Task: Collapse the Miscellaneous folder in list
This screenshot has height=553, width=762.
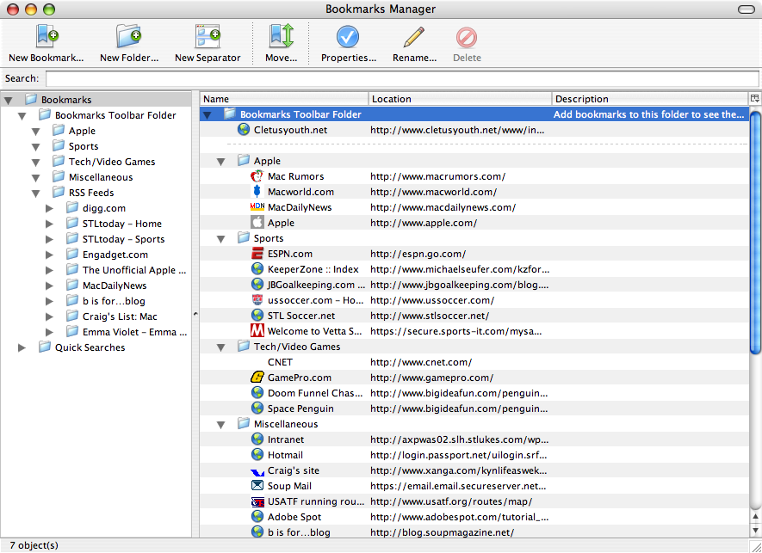Action: click(x=220, y=425)
